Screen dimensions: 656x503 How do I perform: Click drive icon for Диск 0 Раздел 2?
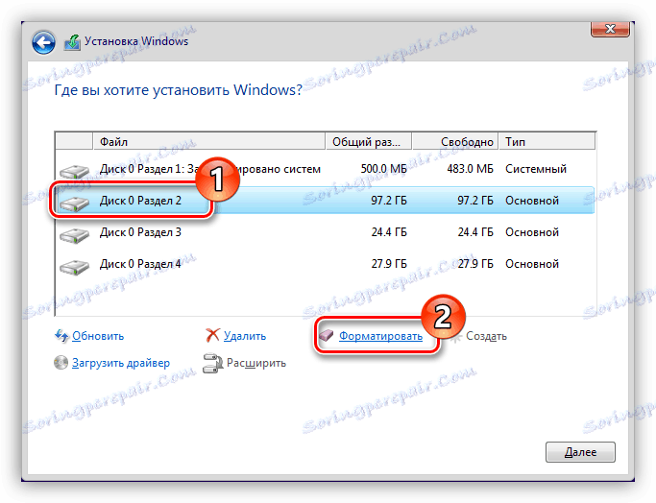click(x=74, y=203)
